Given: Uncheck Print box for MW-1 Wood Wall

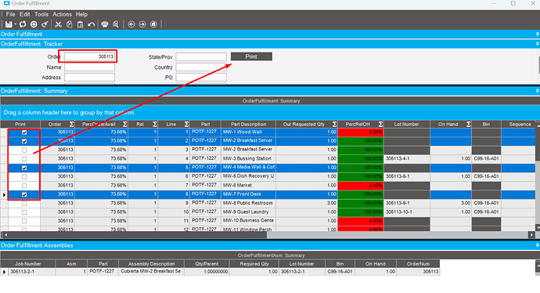Looking at the screenshot, I should pos(24,132).
